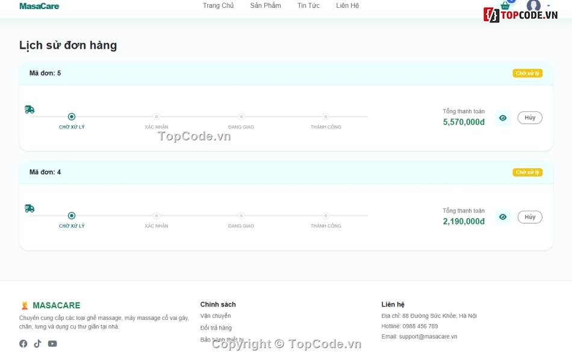Select Thành công step marker in order 5

(325, 116)
